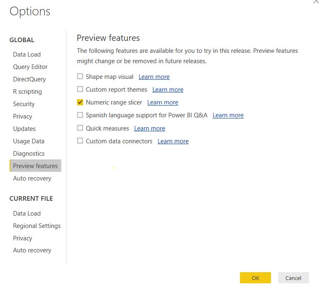This screenshot has width=319, height=292.
Task: Enable the Custom data connectors checkbox
Action: 80,141
